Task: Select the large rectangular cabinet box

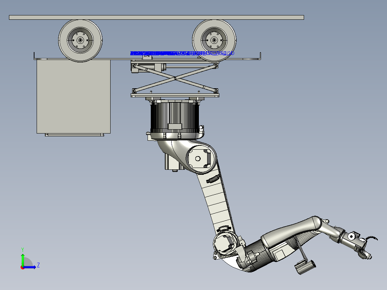Action: 74,97
